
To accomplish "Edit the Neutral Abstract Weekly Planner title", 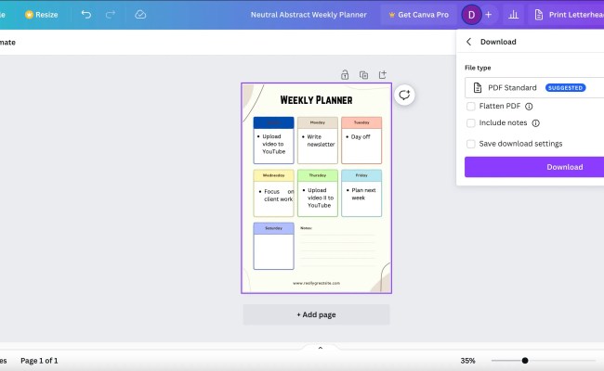I will (x=309, y=15).
